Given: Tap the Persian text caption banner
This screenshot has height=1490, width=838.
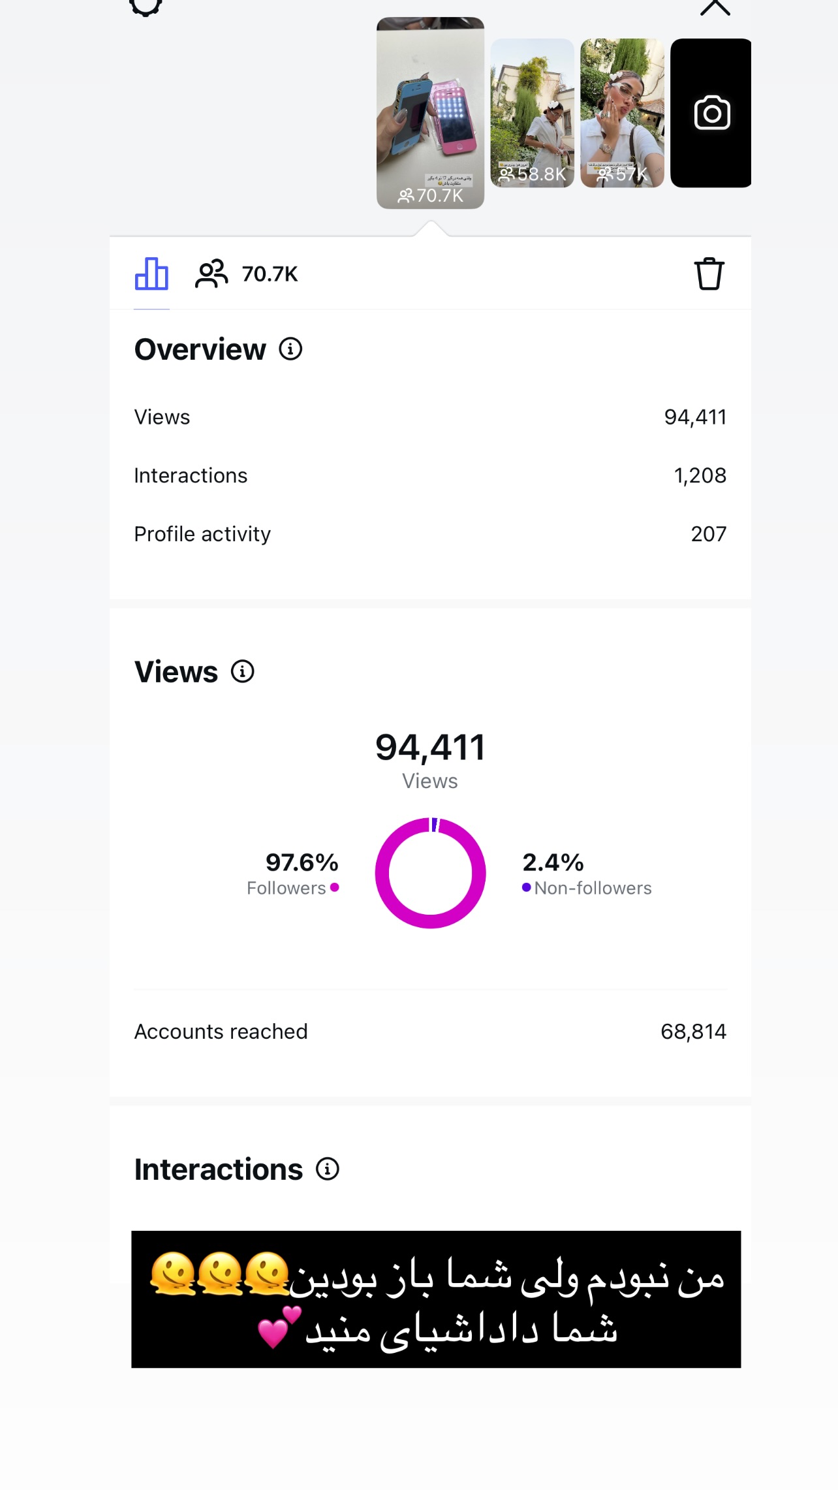Looking at the screenshot, I should point(436,1299).
